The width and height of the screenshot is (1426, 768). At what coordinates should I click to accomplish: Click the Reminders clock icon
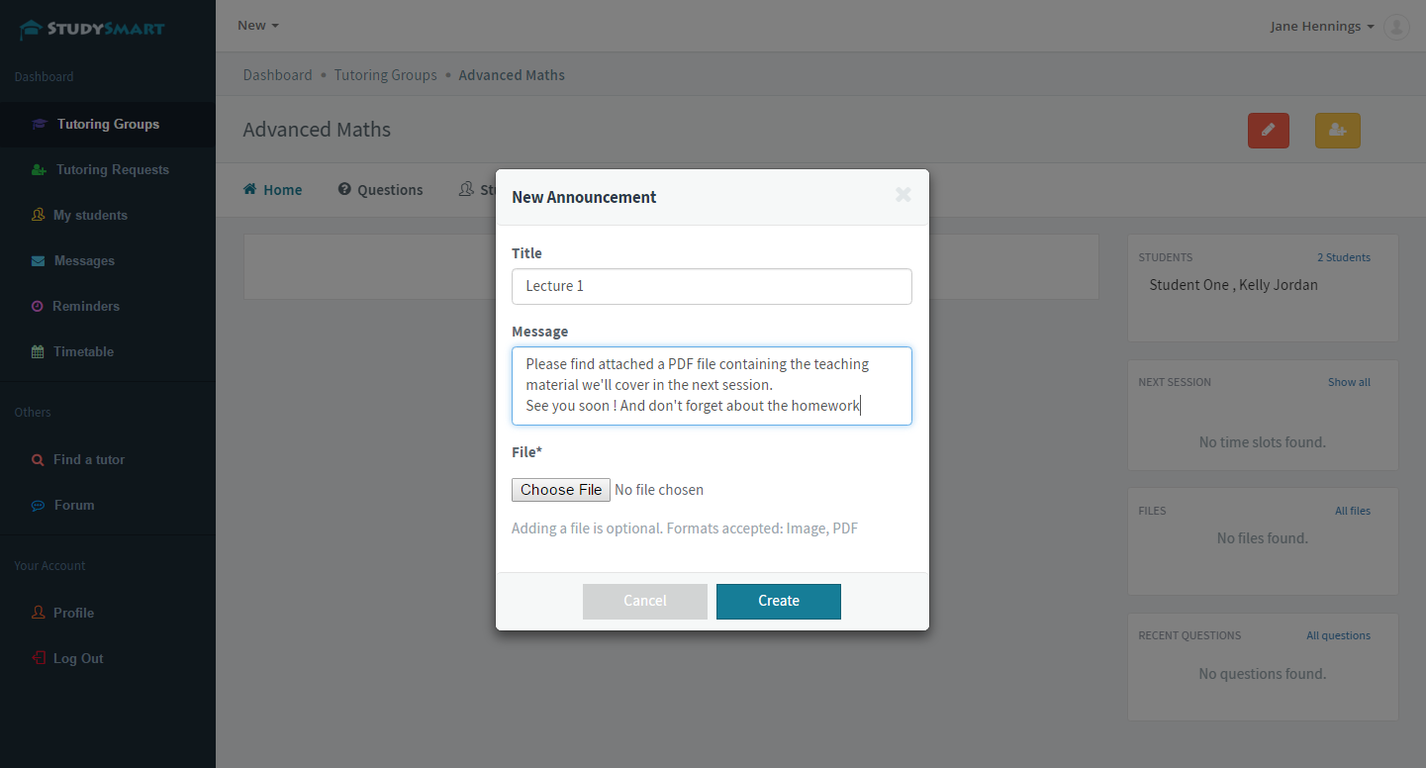[x=38, y=307]
